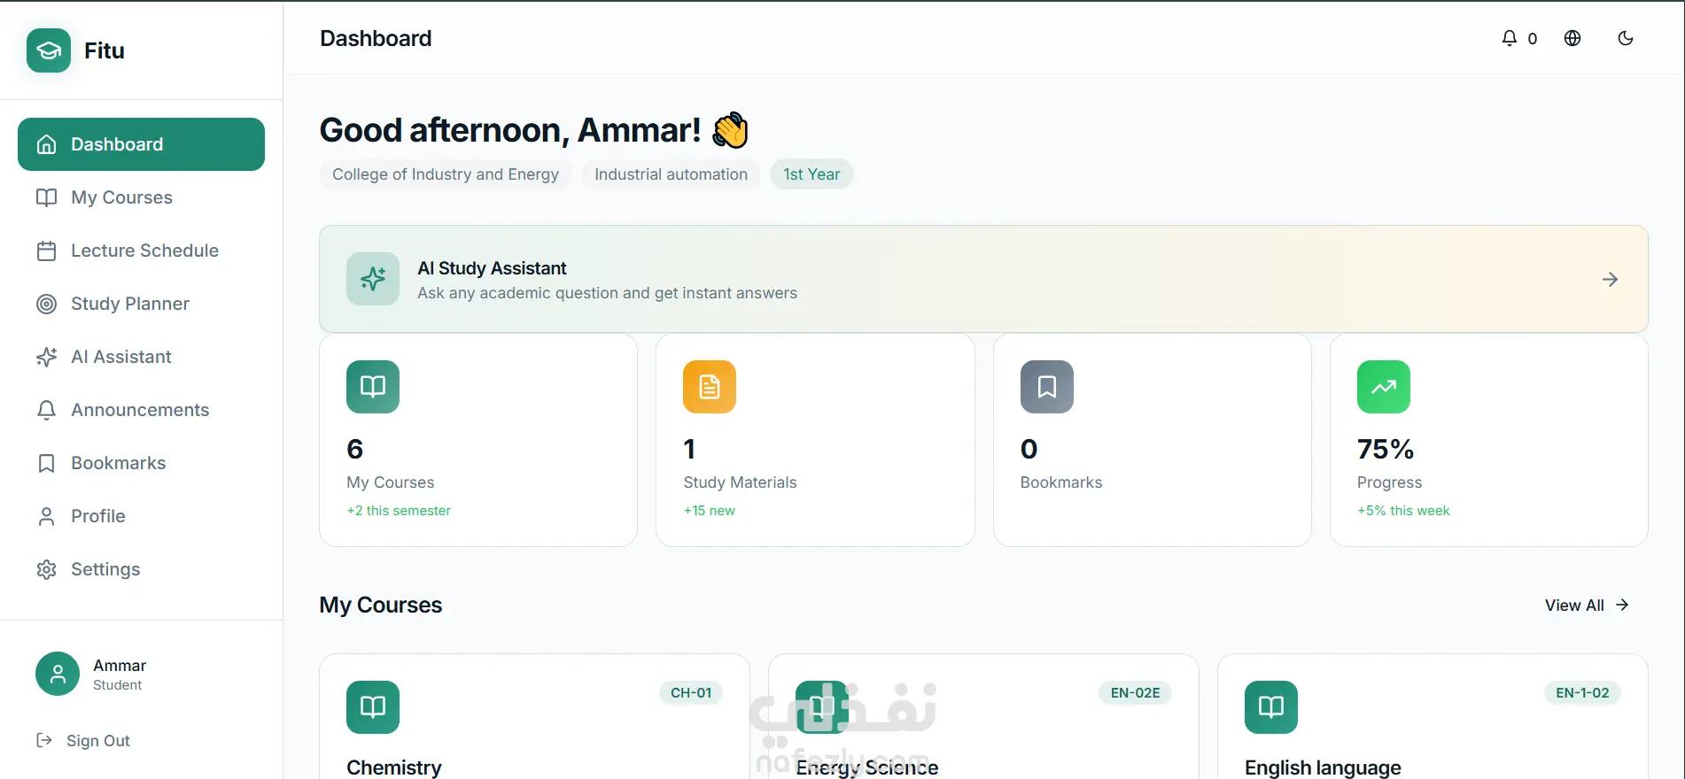Toggle dark mode moon icon
1685x779 pixels.
coord(1626,38)
